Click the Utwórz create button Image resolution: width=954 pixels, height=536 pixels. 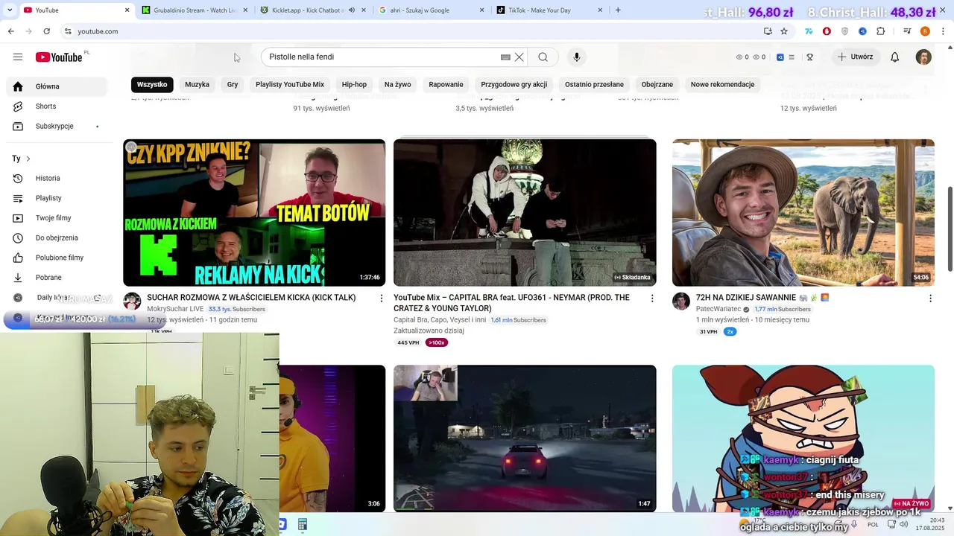click(855, 57)
